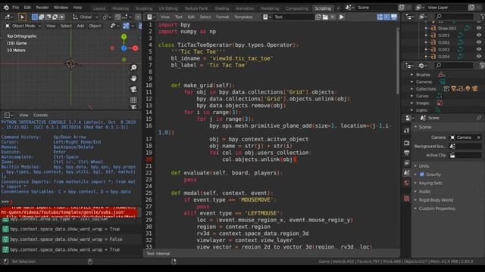This screenshot has width=485, height=272.
Task: Open the text editor type dropdown
Action: point(151,17)
